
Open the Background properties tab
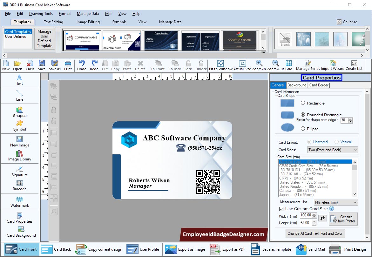pyautogui.click(x=297, y=85)
